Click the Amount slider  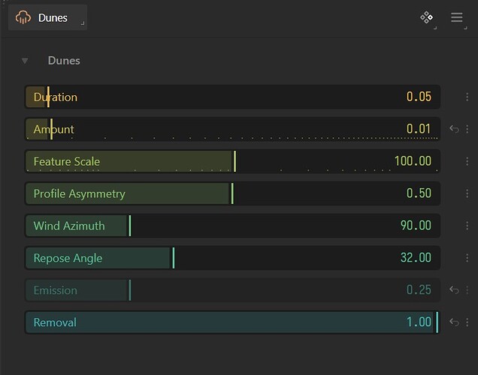point(232,129)
